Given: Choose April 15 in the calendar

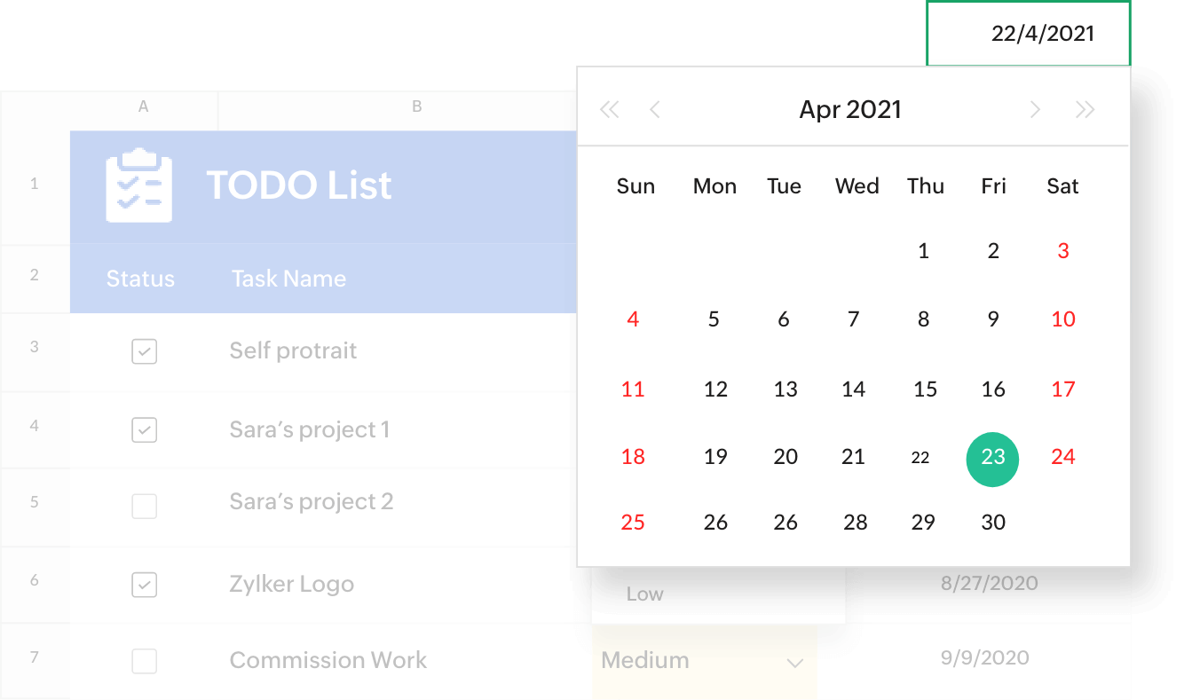Looking at the screenshot, I should [x=925, y=389].
